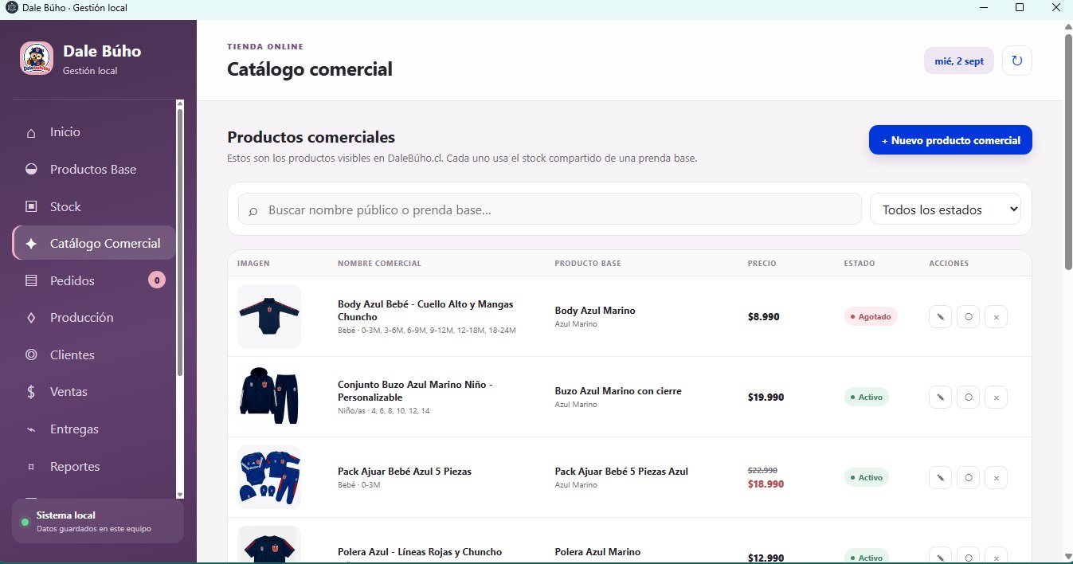The image size is (1073, 564).
Task: Click the $12.990 price
Action: (x=766, y=558)
